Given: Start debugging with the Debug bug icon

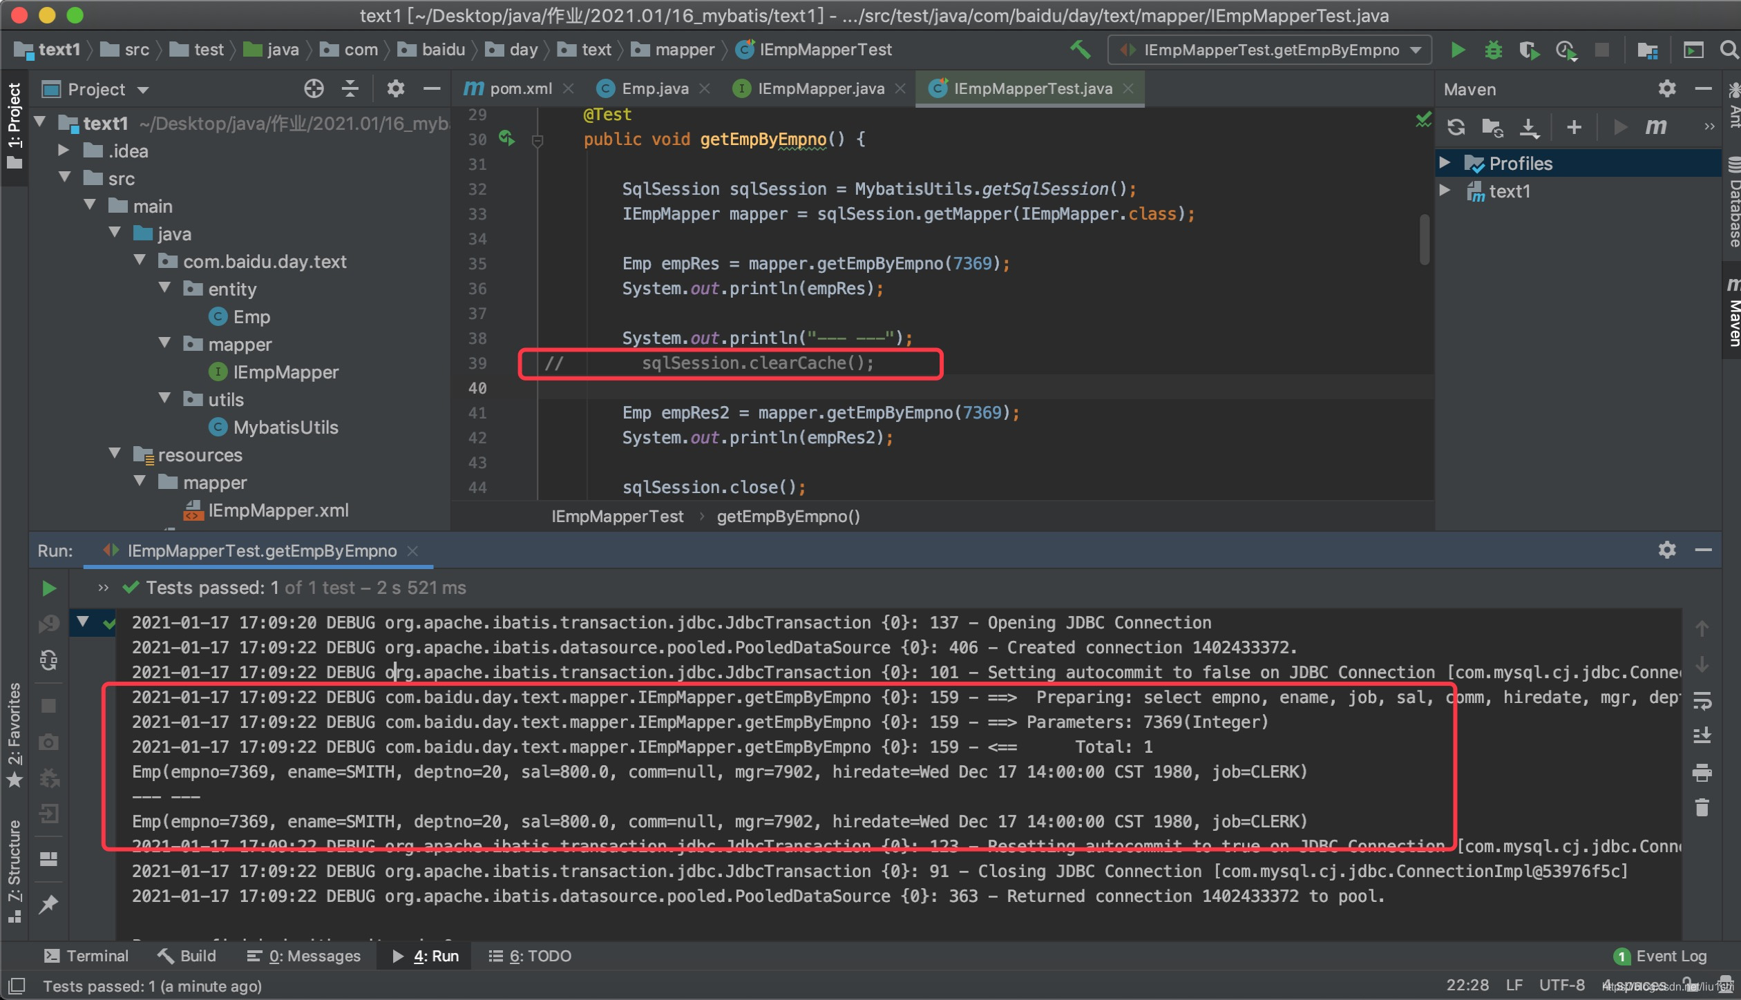Looking at the screenshot, I should point(1493,50).
